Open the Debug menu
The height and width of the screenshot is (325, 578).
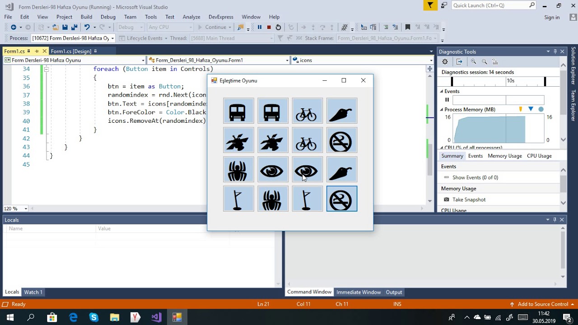pyautogui.click(x=108, y=17)
